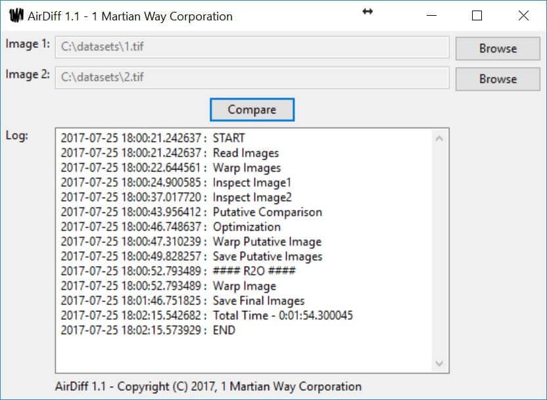Select the "END" log entry
The width and height of the screenshot is (547, 400).
pyautogui.click(x=148, y=330)
